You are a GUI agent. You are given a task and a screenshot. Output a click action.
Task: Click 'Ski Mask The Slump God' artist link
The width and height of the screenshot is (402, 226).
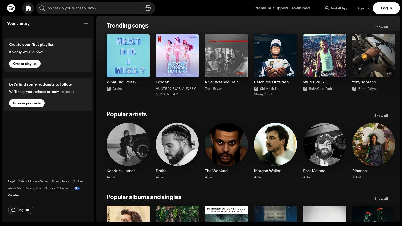pyautogui.click(x=267, y=91)
